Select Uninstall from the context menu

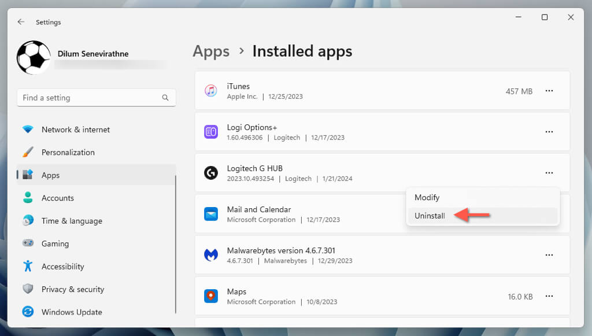coord(430,216)
